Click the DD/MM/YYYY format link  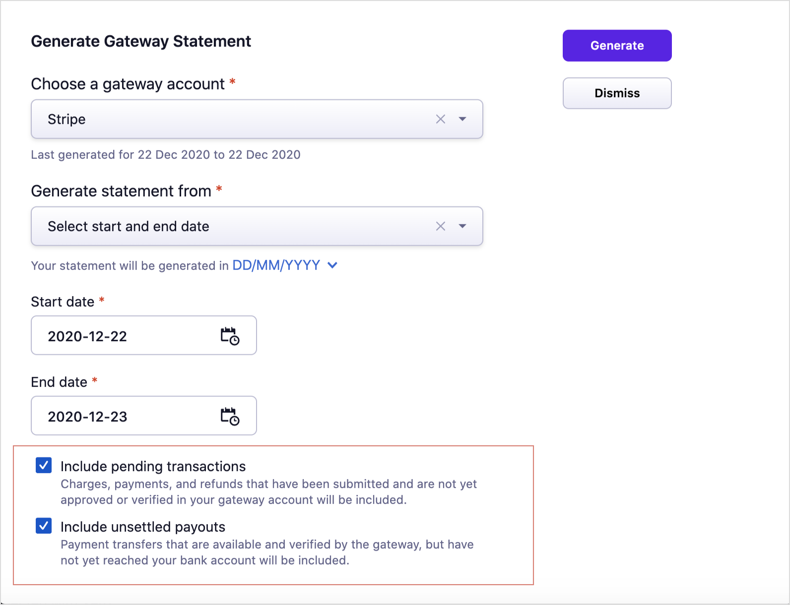click(276, 265)
